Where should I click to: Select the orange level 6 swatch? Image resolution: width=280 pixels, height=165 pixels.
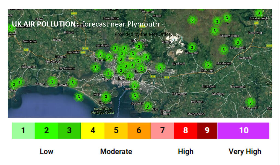pyautogui.click(x=139, y=131)
